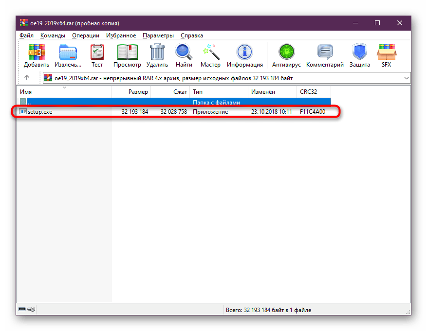Go up one folder level arrow
427x331 pixels.
click(x=27, y=78)
